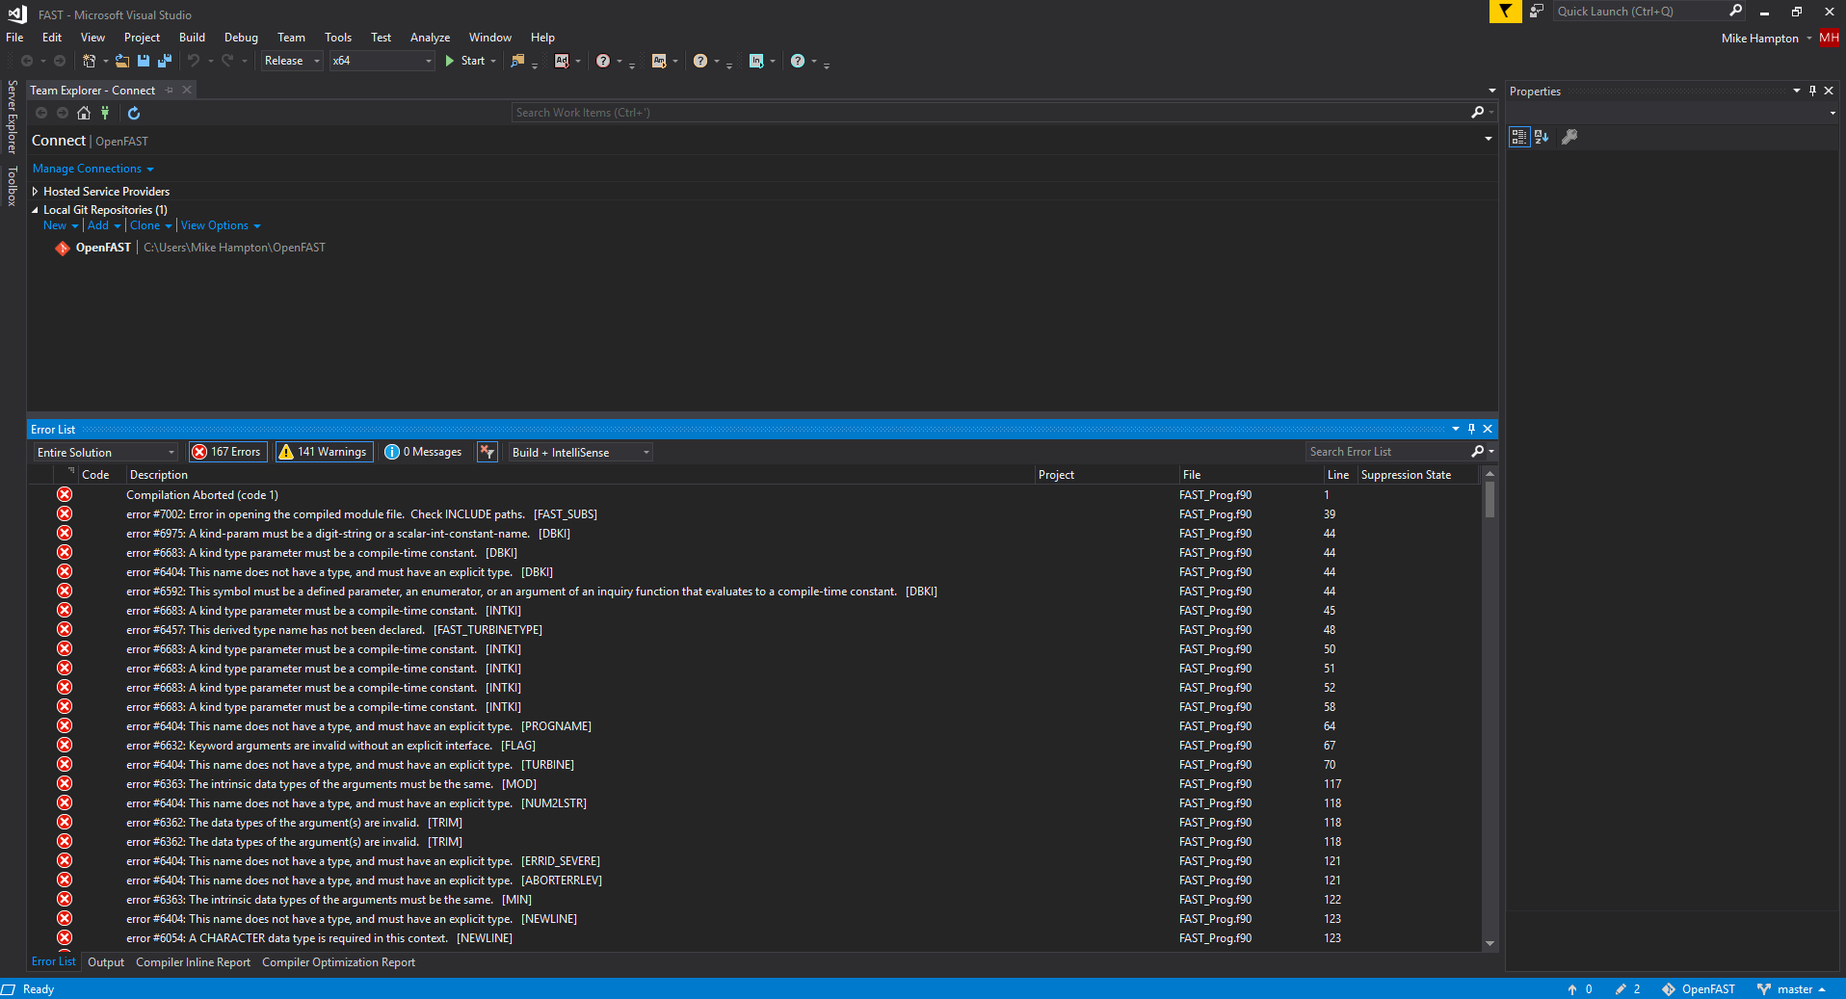This screenshot has height=999, width=1846.
Task: Toggle the 167 Errors filter
Action: click(x=227, y=452)
